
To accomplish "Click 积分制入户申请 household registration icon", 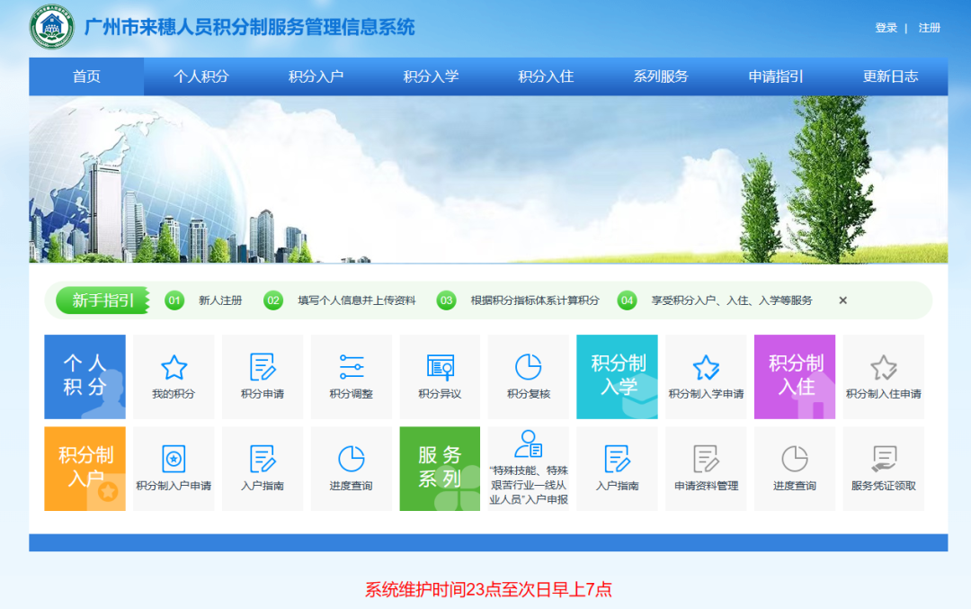I will (x=174, y=468).
